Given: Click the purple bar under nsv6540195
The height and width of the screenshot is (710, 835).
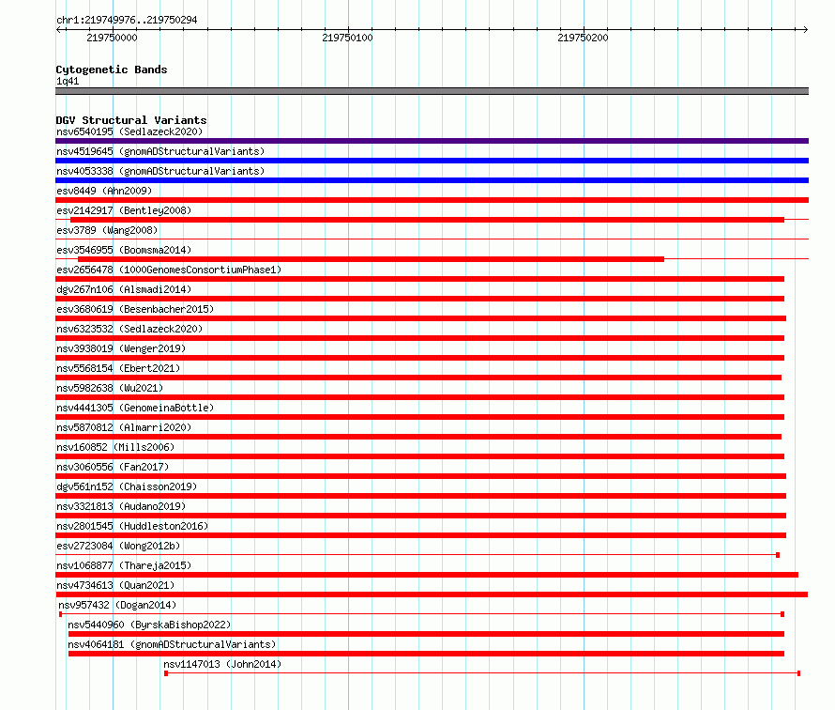Looking at the screenshot, I should (x=432, y=141).
